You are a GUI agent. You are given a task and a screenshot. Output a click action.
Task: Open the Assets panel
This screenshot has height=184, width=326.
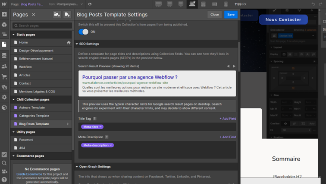coord(4,87)
